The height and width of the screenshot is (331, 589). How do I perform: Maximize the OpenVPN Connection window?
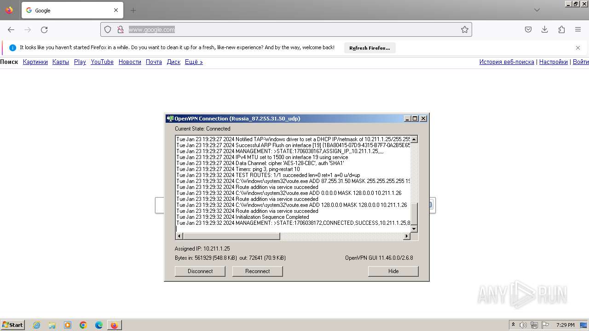415,119
